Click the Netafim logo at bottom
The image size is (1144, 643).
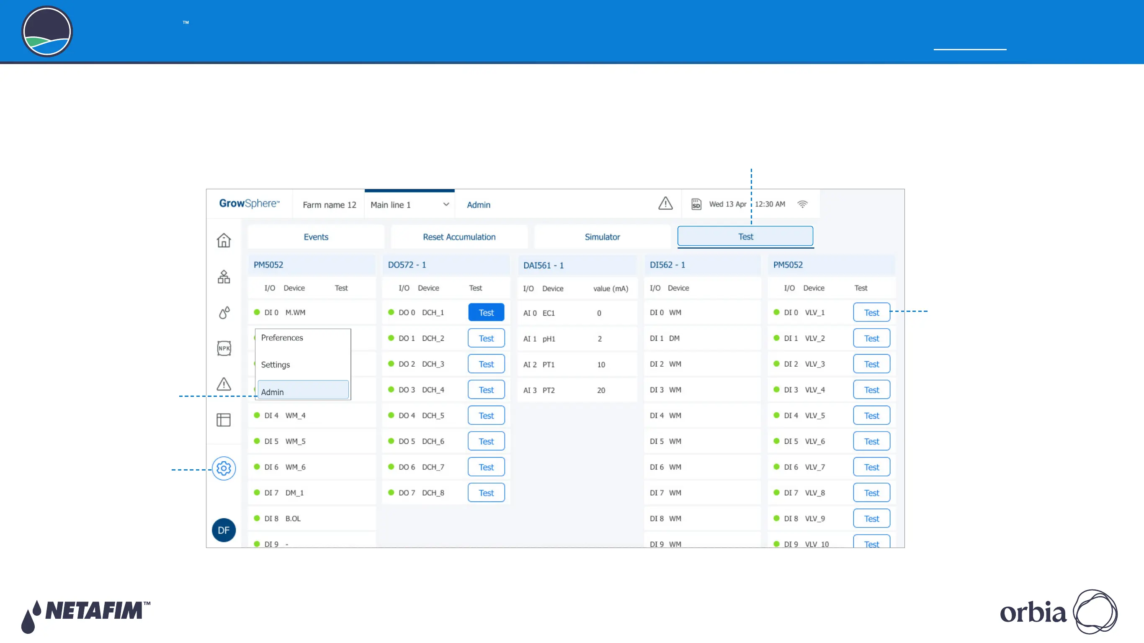[x=86, y=616]
